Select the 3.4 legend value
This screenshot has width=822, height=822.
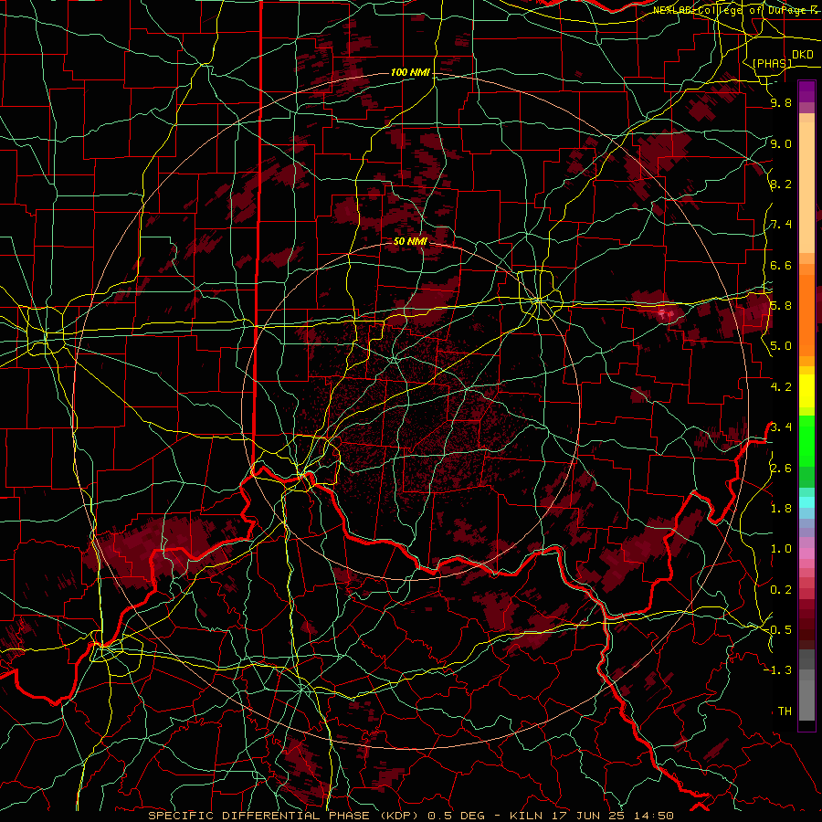(781, 427)
